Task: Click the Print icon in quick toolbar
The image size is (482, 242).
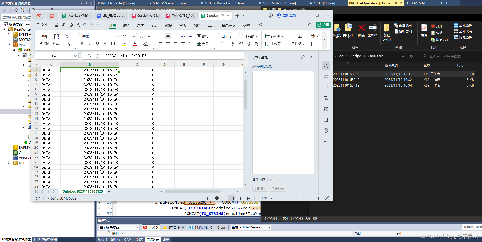Action: [x=71, y=25]
